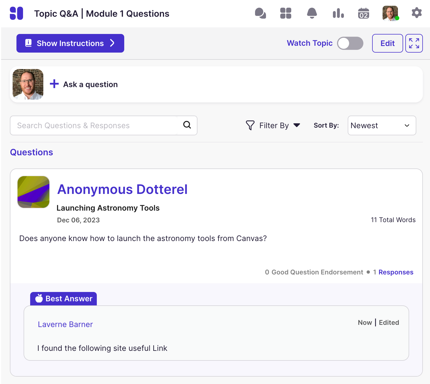The width and height of the screenshot is (430, 384).
Task: Open the dashboard grid icon
Action: pos(286,13)
